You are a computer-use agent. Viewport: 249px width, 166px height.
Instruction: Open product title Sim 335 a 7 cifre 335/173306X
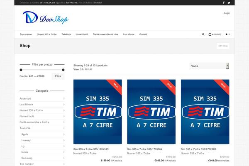[x=145, y=149]
